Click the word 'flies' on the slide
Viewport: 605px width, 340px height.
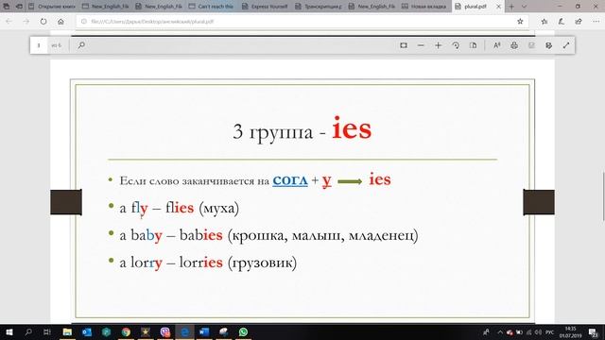(x=180, y=208)
